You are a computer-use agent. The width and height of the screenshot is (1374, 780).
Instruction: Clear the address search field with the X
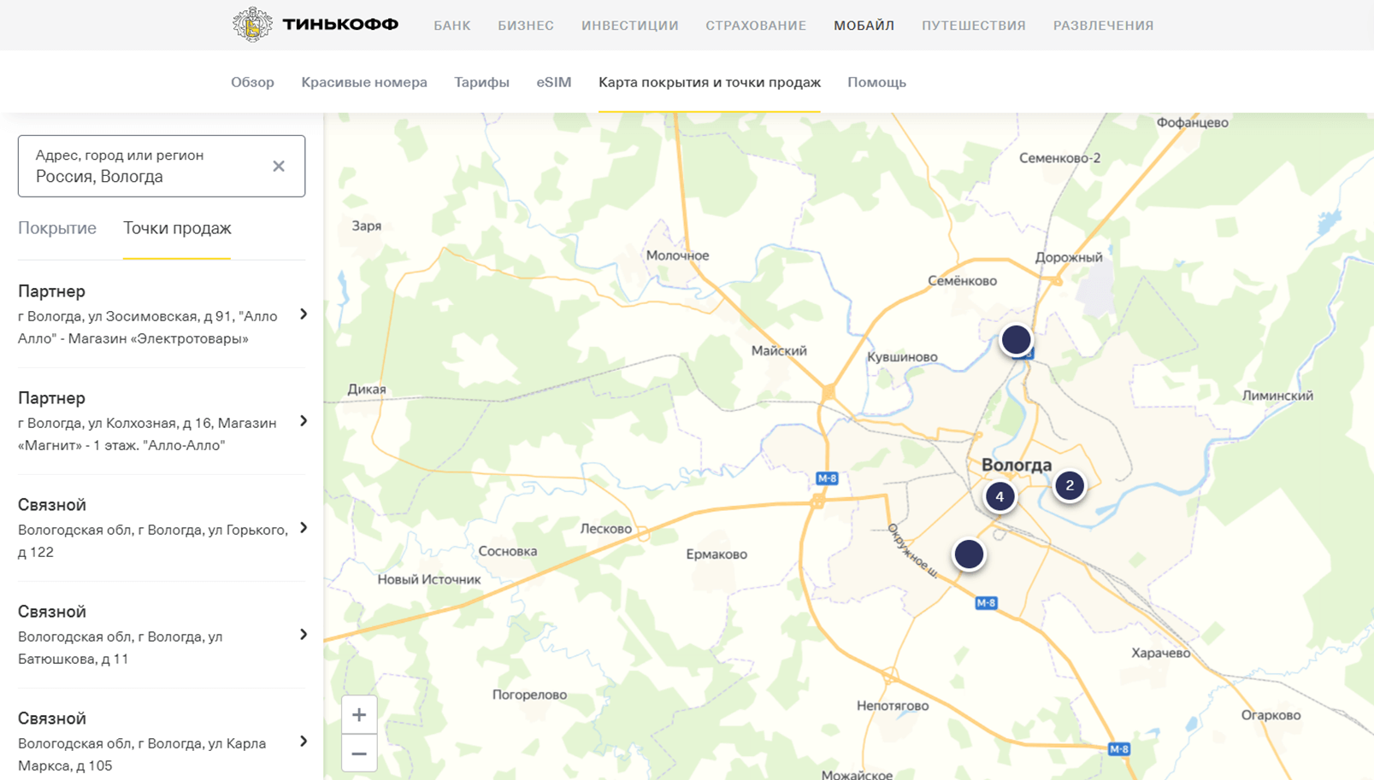pyautogui.click(x=279, y=166)
